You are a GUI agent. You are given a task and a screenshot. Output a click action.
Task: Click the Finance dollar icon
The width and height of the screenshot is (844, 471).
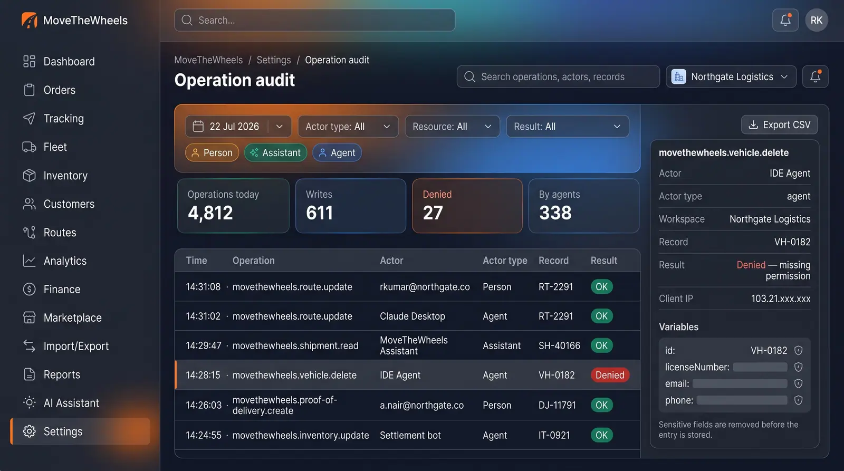tap(29, 289)
